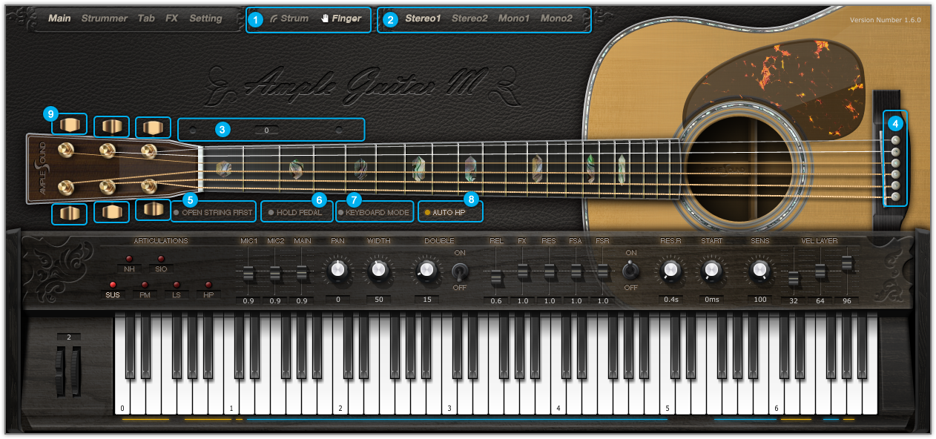Click the MIC1 volume slider
Image resolution: width=936 pixels, height=439 pixels.
click(x=248, y=274)
